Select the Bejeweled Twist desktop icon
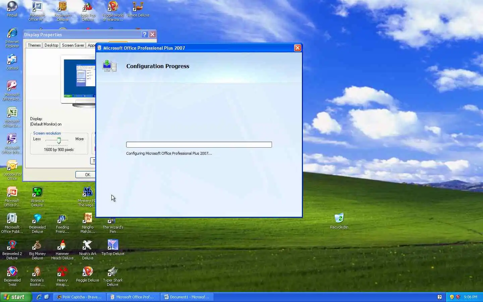Screen dimensions: 483x302 12,276
